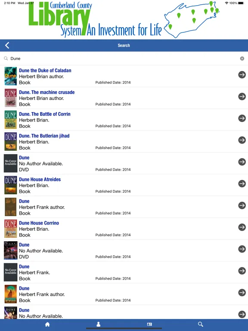Tap Herbert Brian. under Dune House Atreides

34,185
